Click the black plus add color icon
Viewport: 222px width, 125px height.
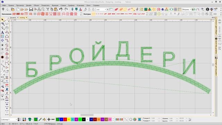49,119
